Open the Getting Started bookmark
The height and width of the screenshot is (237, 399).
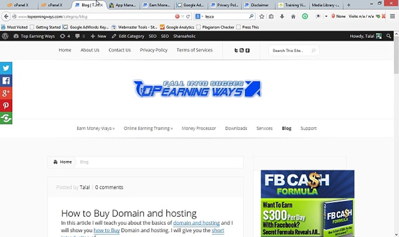click(x=45, y=27)
